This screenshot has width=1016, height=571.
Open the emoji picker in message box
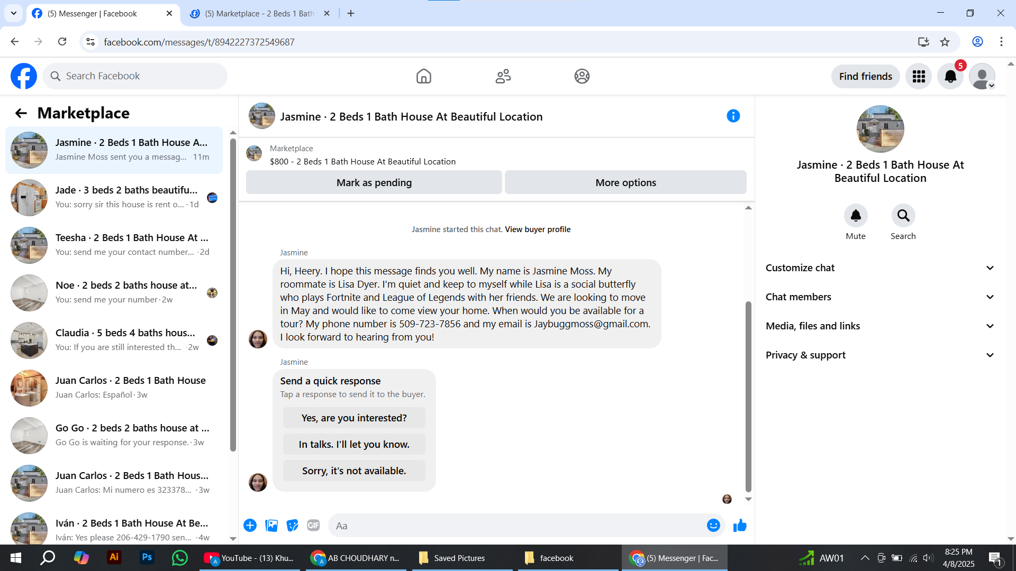point(713,526)
